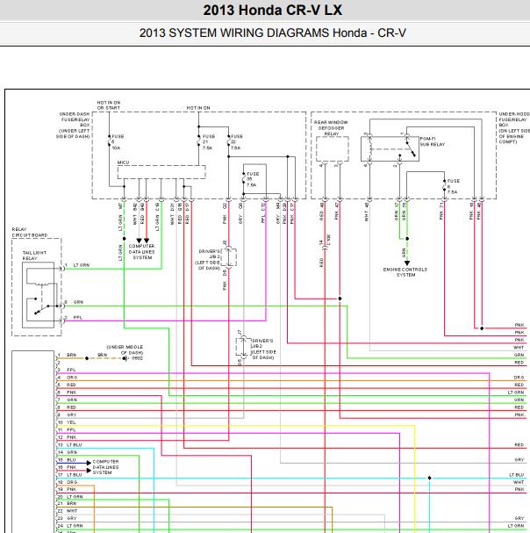
Task: Click connector pin row "11 PPL"
Action: tap(67, 429)
